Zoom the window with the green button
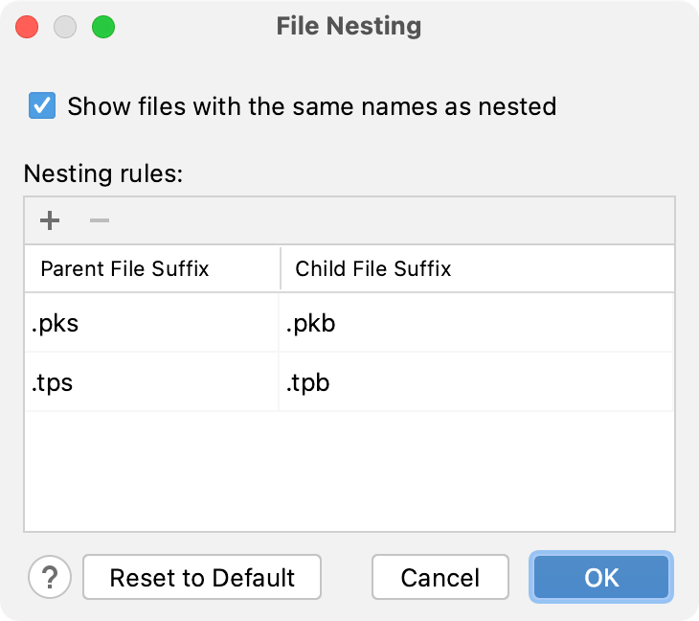 pos(103,27)
